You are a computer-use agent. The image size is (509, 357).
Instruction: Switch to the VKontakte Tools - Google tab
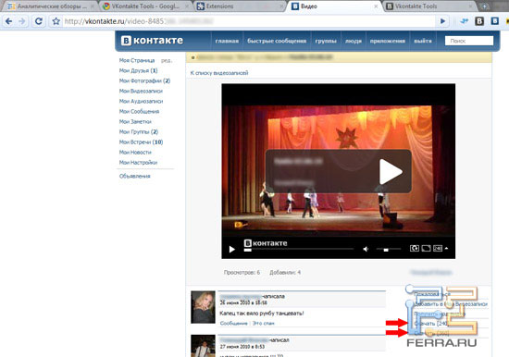click(145, 6)
